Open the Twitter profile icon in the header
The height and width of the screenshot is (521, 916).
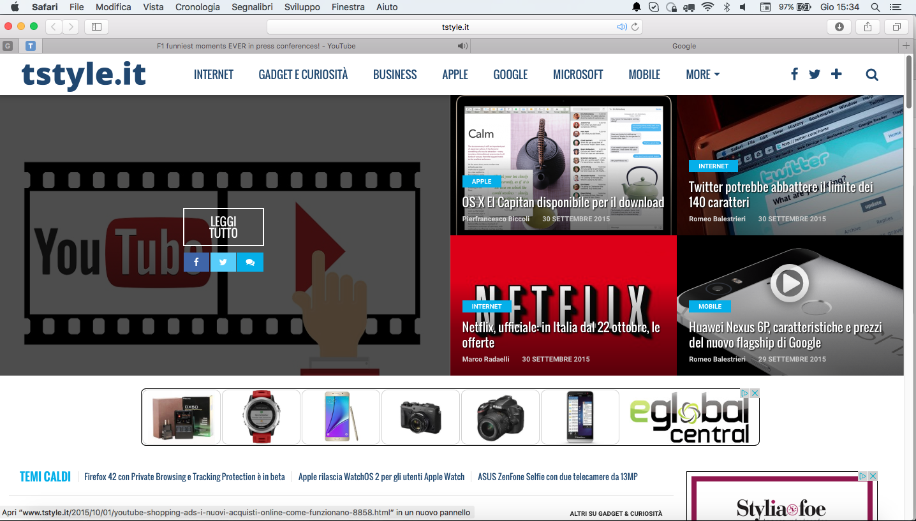tap(815, 74)
